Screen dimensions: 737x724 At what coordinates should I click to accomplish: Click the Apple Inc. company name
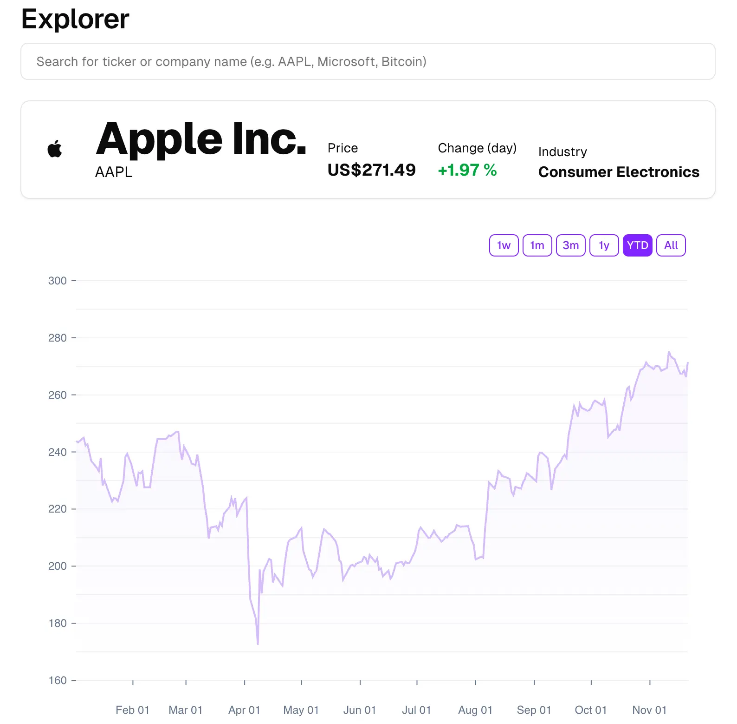(201, 138)
